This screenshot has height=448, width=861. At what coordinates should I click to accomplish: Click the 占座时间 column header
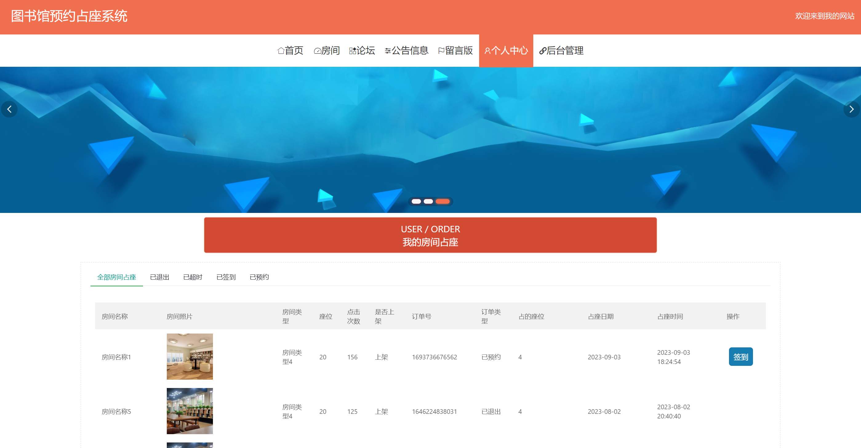(x=670, y=316)
